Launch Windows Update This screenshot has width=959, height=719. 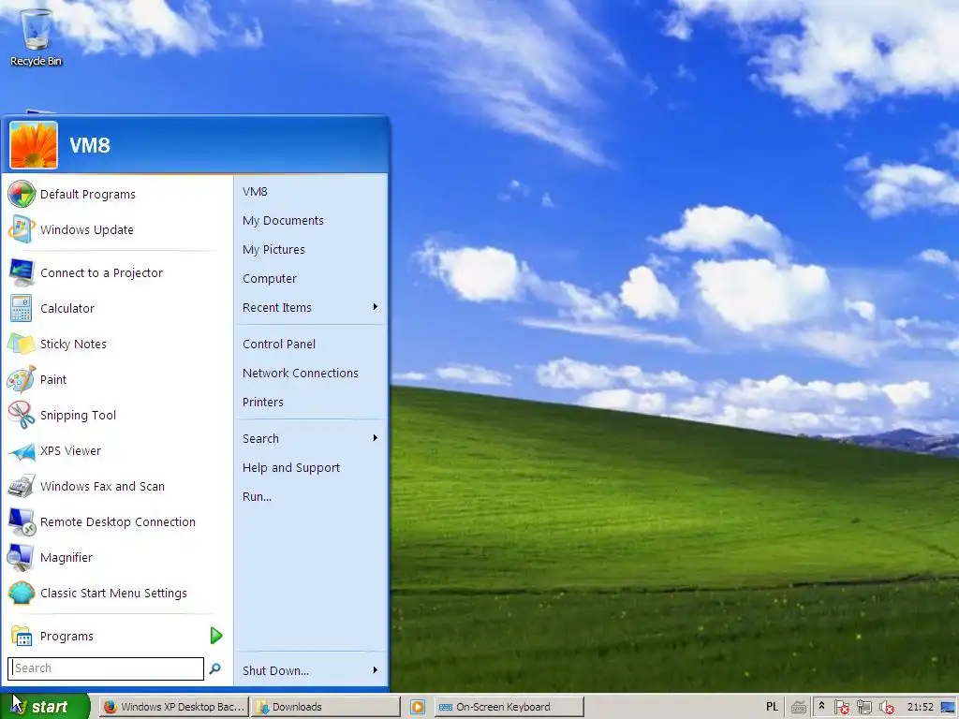point(116,230)
